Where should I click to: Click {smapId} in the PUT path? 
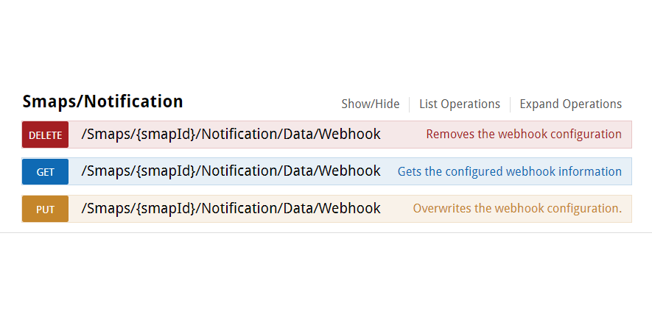165,208
